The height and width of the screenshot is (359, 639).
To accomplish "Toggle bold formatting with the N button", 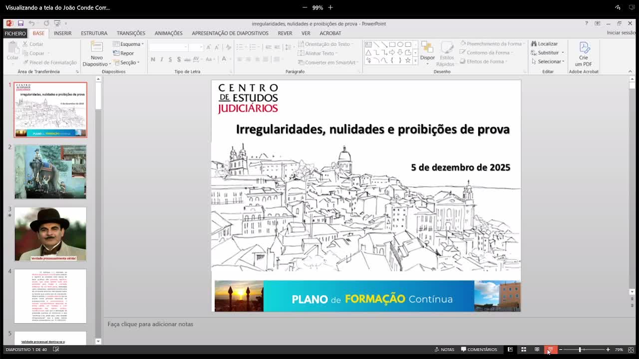I will point(153,59).
